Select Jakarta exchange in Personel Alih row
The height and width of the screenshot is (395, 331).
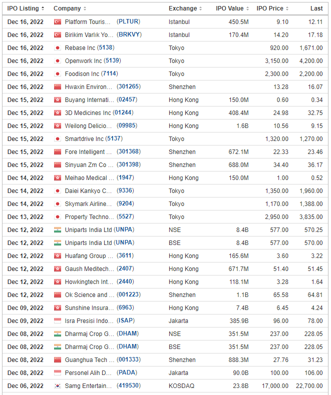click(x=178, y=373)
